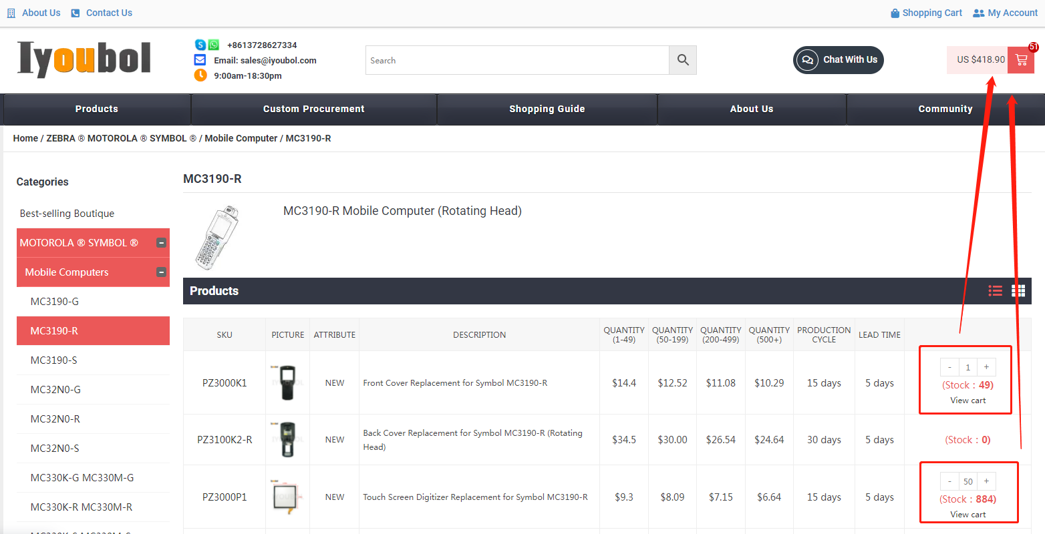Open the Community menu
Screen dimensions: 1045x534
point(945,109)
